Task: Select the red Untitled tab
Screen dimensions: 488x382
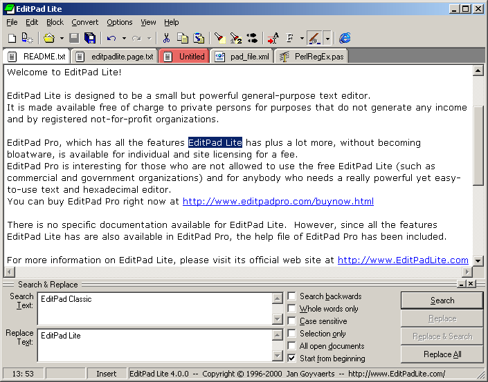Action: click(x=184, y=57)
